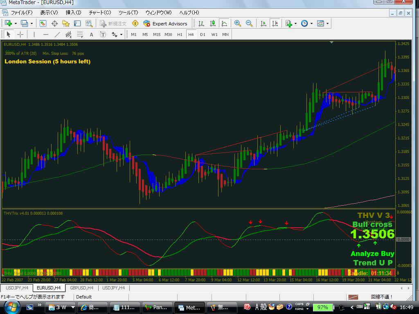
Task: Click the Indicators list icon
Action: (x=288, y=23)
